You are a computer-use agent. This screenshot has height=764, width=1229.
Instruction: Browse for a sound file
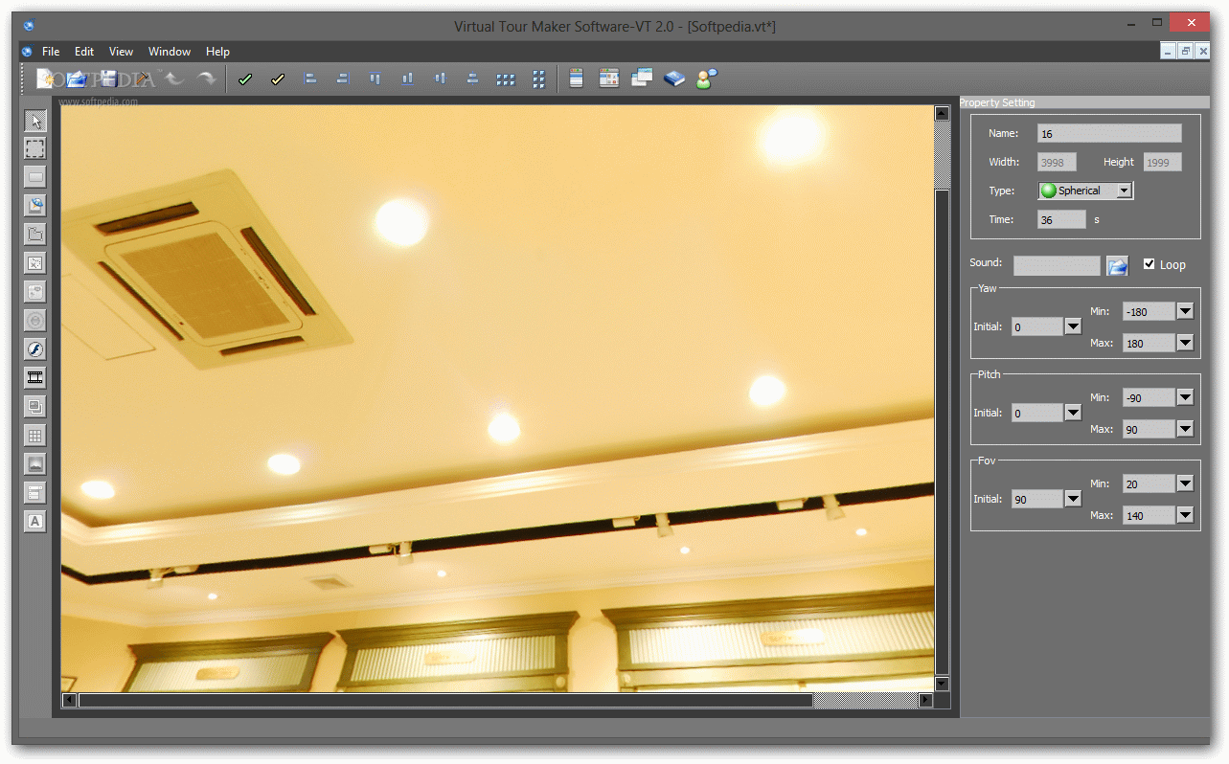click(x=1118, y=265)
